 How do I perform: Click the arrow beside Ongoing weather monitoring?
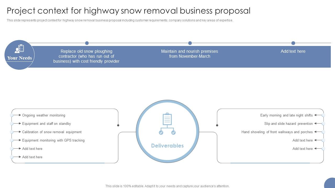(17, 115)
